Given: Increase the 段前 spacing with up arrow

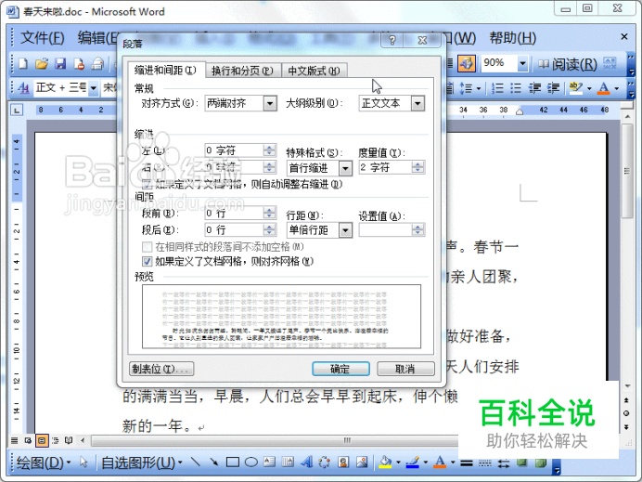Looking at the screenshot, I should pos(269,210).
